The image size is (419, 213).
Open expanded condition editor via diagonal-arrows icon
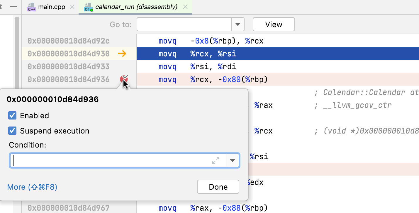pyautogui.click(x=216, y=160)
